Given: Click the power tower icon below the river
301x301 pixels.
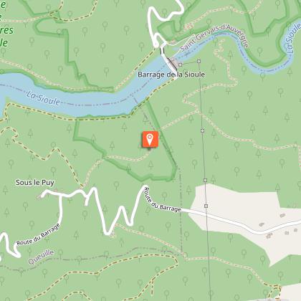Looking at the screenshot, I should (x=202, y=130).
